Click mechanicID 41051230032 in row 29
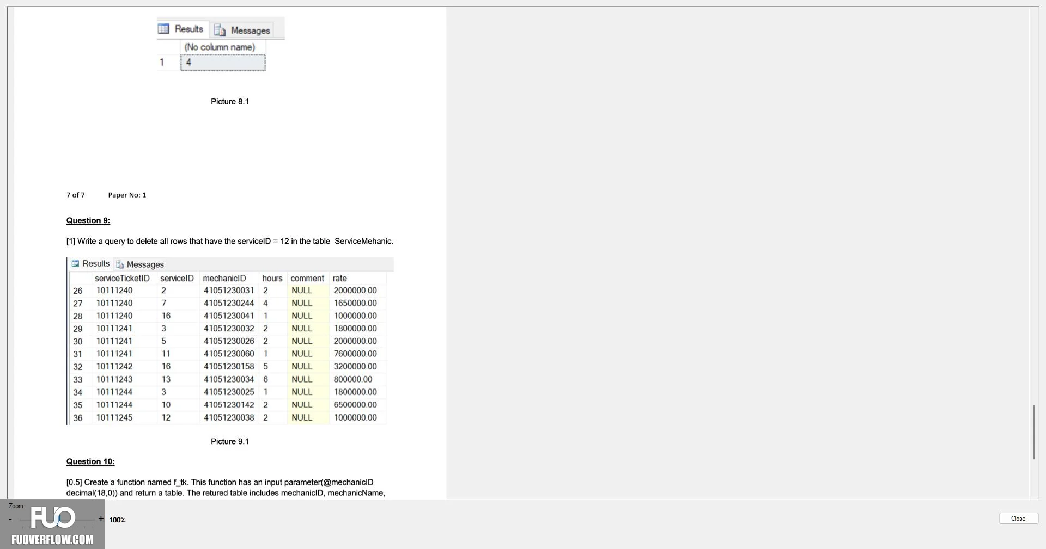The image size is (1046, 549). (x=229, y=329)
